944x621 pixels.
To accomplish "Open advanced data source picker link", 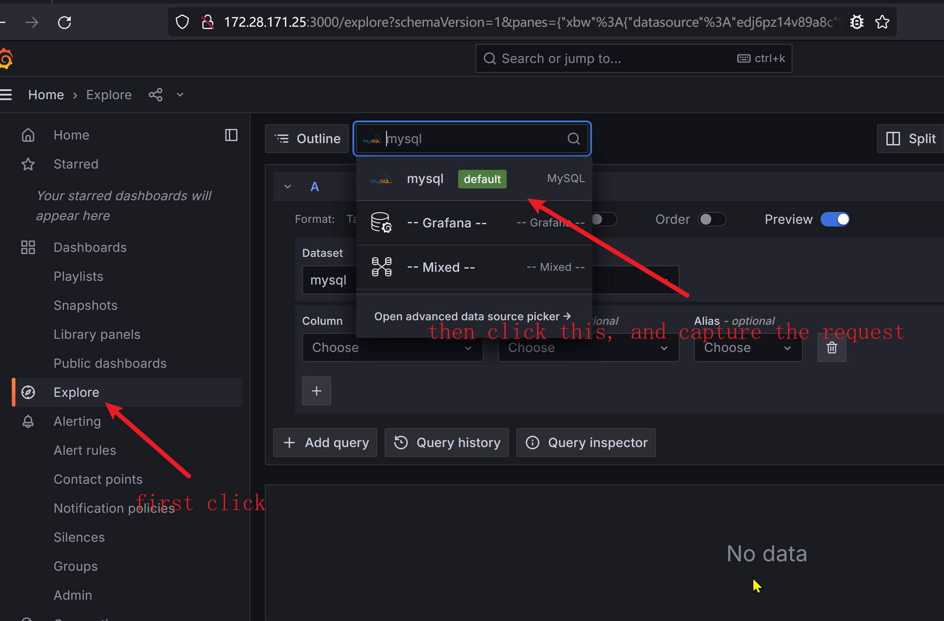I will 472,316.
